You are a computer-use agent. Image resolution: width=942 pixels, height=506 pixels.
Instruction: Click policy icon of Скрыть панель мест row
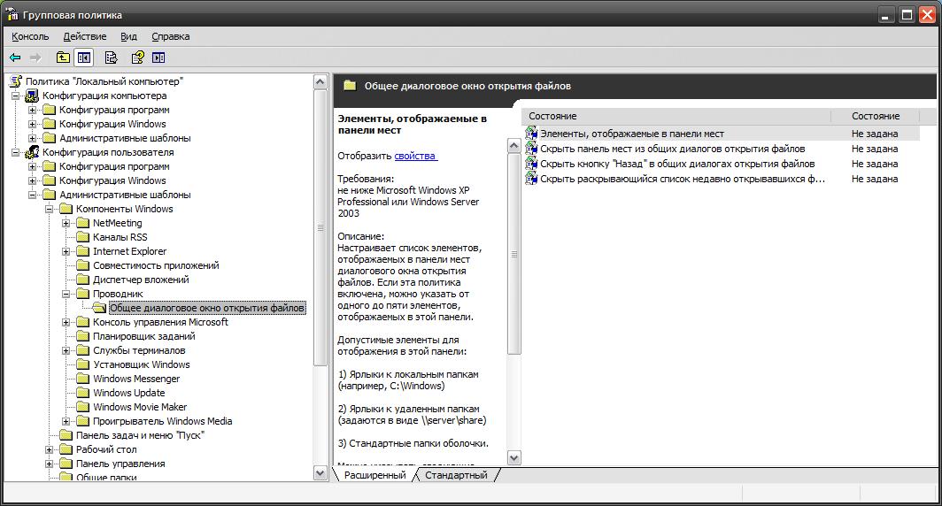532,149
